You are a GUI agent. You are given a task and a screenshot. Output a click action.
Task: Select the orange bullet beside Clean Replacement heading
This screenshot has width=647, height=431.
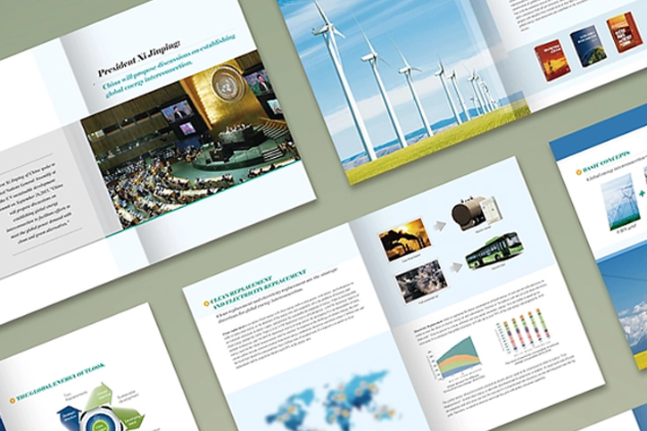(206, 303)
